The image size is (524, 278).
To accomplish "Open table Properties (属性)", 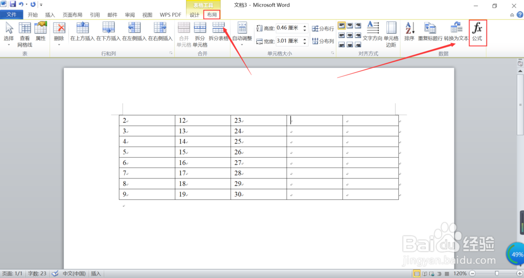I will click(40, 31).
